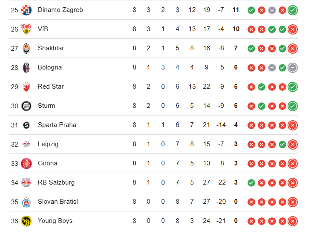This screenshot has width=311, height=234.
Task: Click Dinamo Zagreb's grey draw form indicator
Action: click(272, 10)
